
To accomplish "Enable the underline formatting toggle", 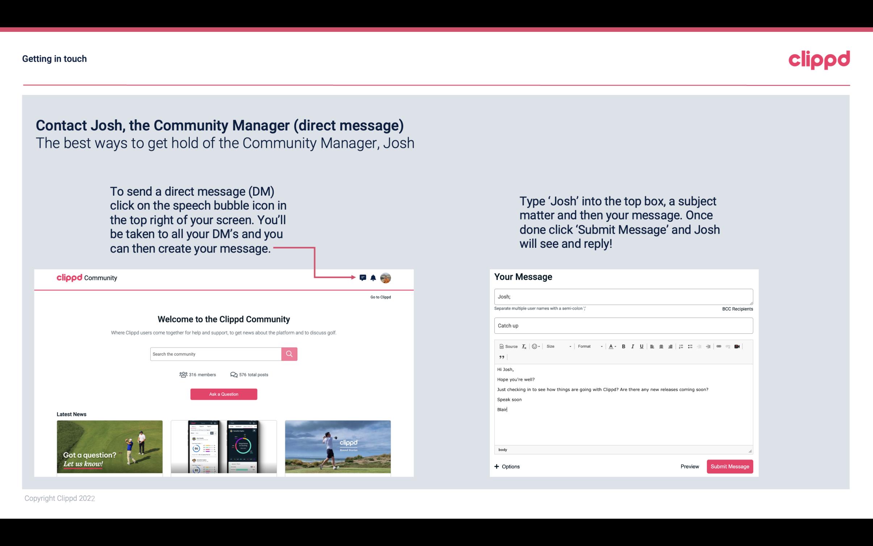I will point(642,346).
